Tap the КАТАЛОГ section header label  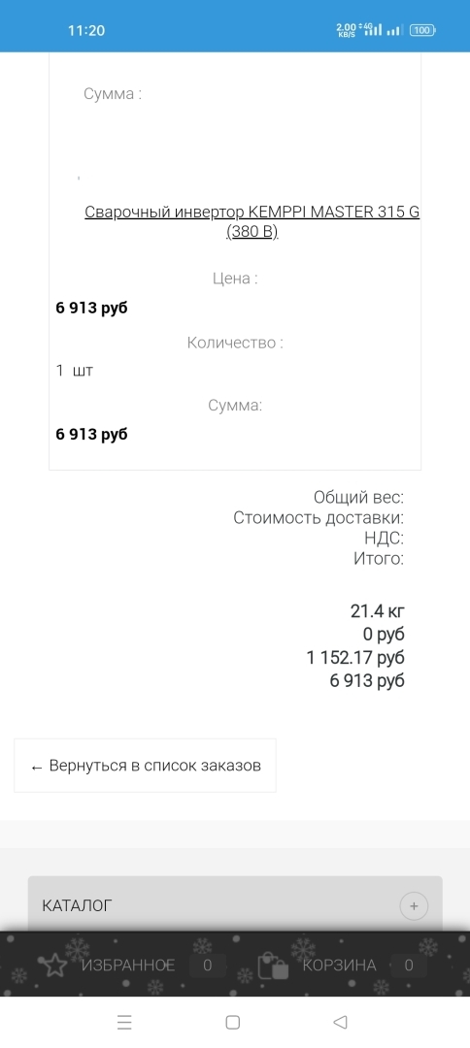coord(77,905)
